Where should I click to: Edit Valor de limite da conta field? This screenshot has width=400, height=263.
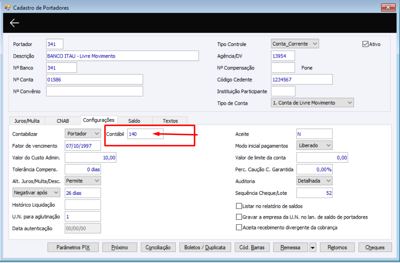(322, 158)
